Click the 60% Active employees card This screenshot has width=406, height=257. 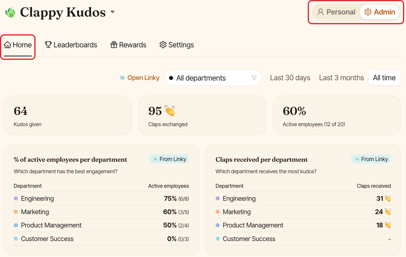pyautogui.click(x=337, y=115)
